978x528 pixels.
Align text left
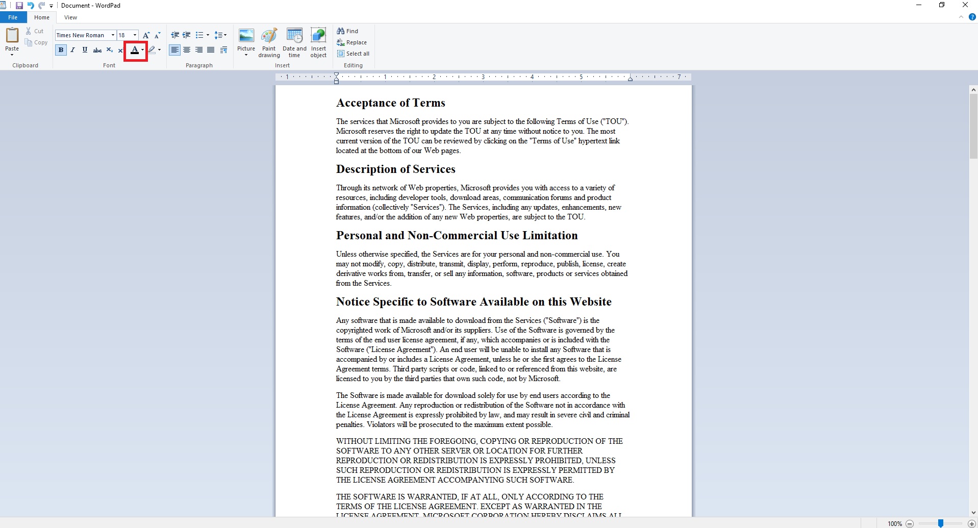click(175, 50)
